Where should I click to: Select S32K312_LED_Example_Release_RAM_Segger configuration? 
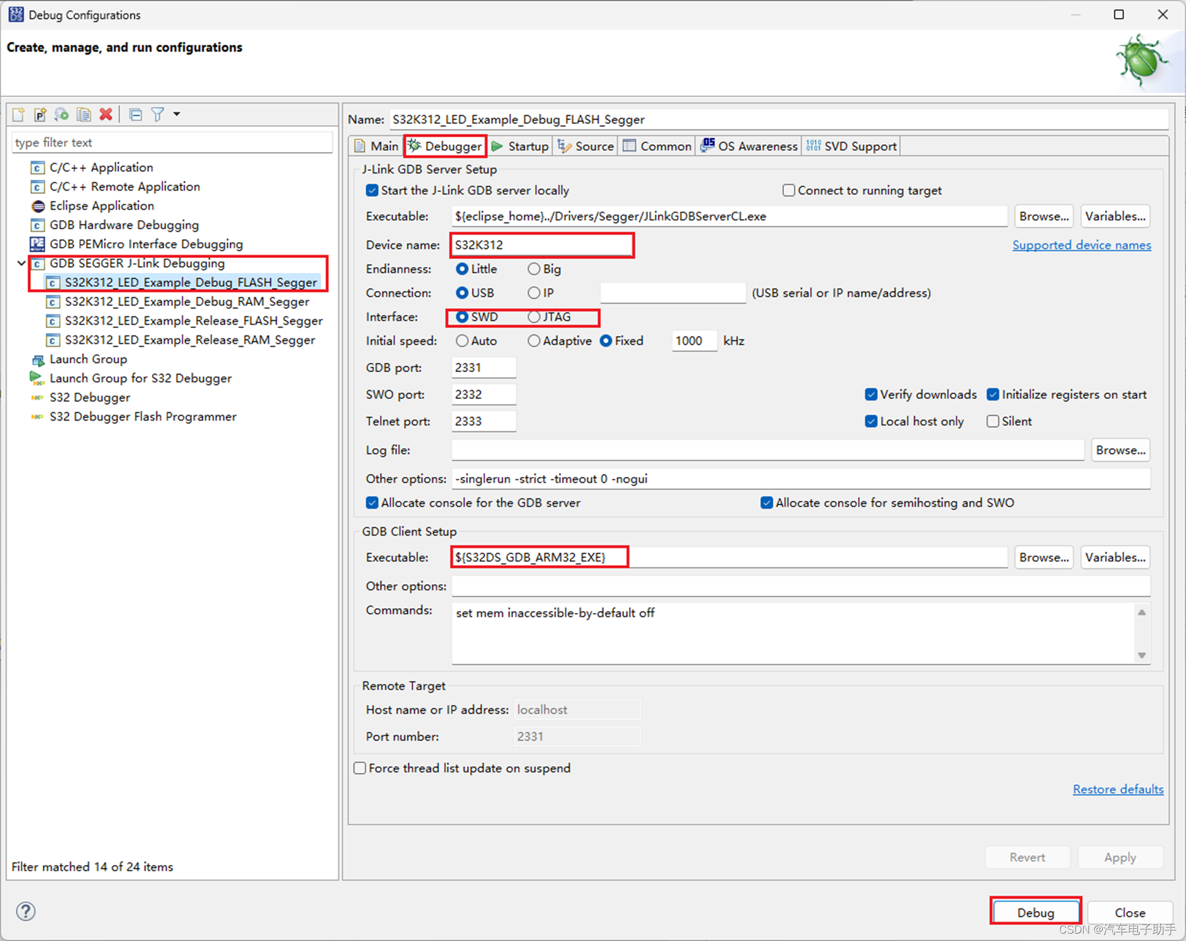click(189, 340)
